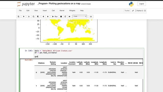Click the unsaved changes status text
163x92 pixels.
(86, 4)
